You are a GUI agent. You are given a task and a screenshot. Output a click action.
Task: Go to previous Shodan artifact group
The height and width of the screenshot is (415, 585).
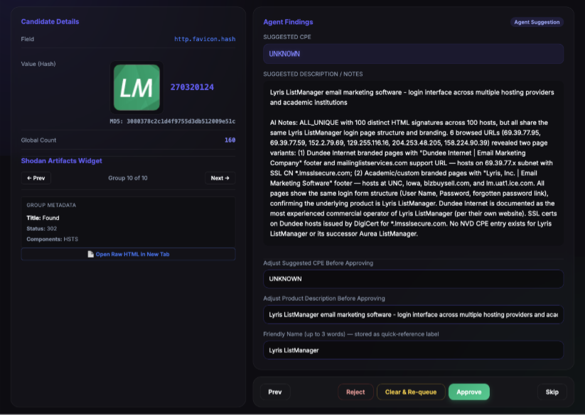36,178
